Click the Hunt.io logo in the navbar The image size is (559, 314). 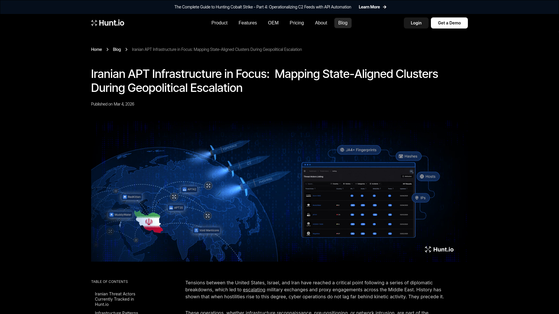click(x=107, y=23)
